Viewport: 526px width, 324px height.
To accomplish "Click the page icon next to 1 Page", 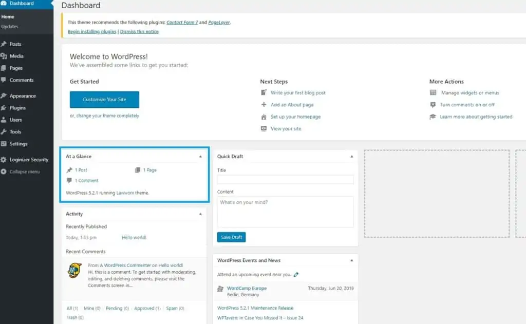I will coord(138,170).
